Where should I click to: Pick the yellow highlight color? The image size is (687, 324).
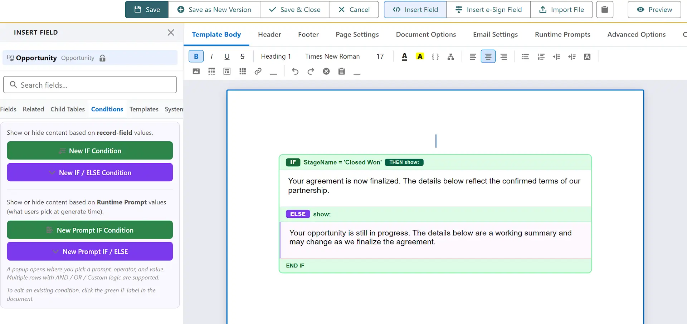(420, 57)
